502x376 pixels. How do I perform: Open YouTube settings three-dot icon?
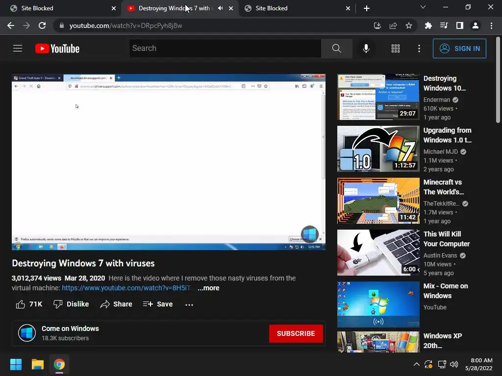(x=419, y=48)
